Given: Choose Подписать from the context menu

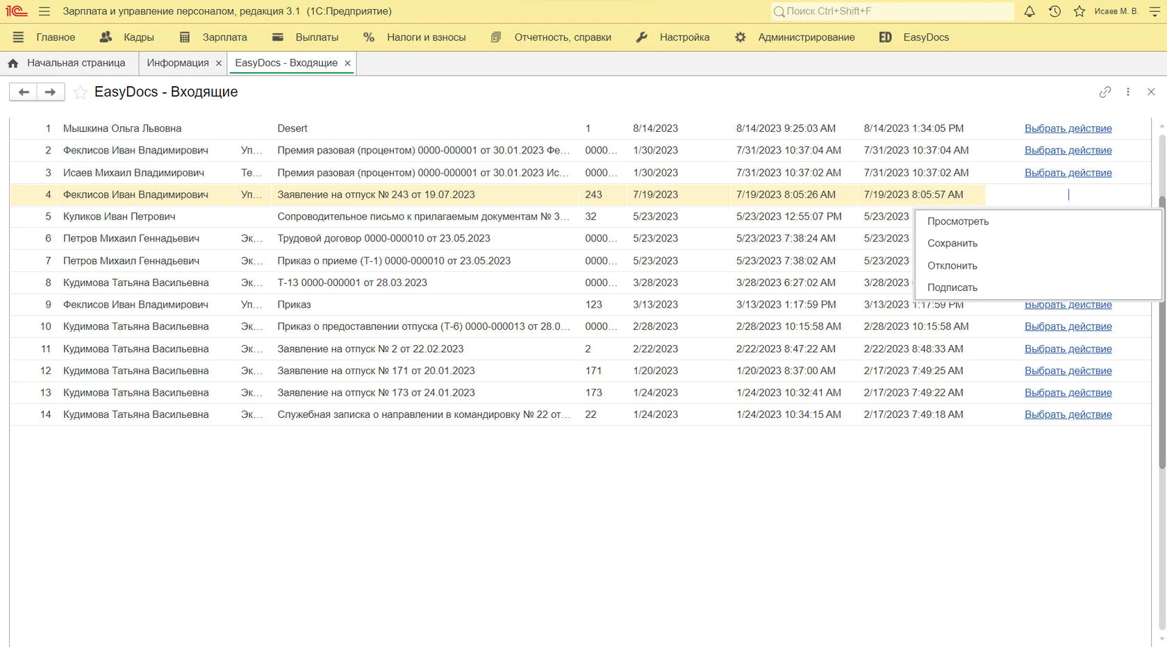Looking at the screenshot, I should (x=952, y=287).
